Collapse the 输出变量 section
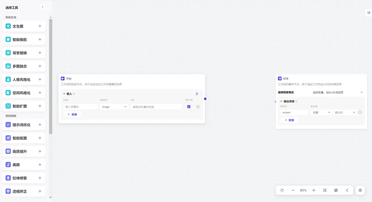The height and width of the screenshot is (202, 372). tap(281, 101)
